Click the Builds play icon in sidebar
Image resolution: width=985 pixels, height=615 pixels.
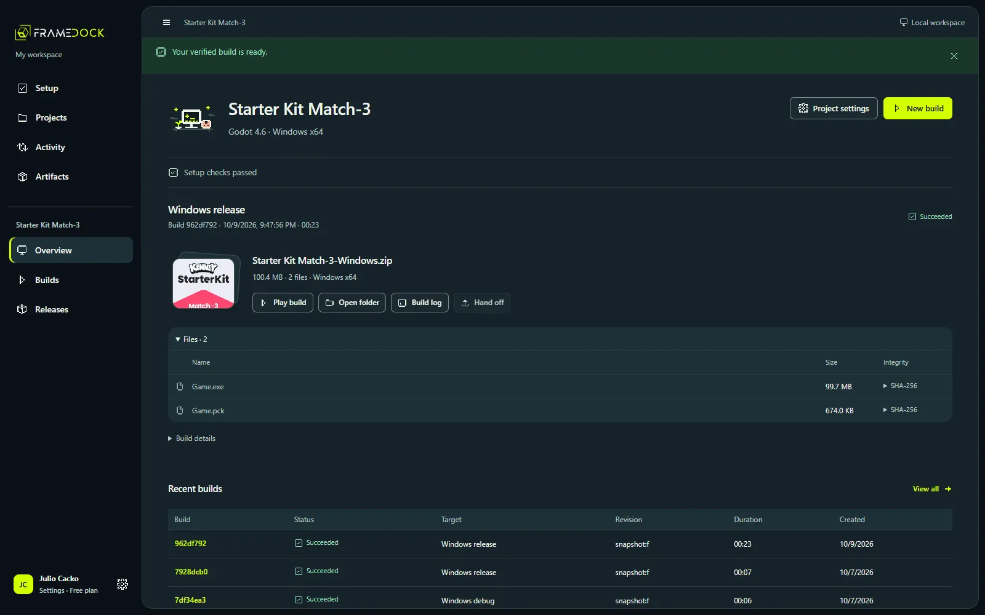(22, 280)
